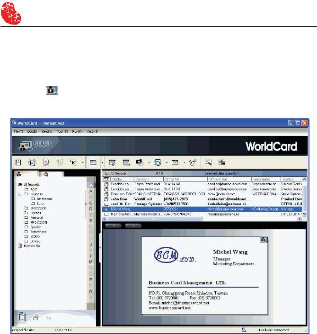Select index letter R in alphabet bar
Viewport: 317px width, 334px height.
(x=91, y=291)
